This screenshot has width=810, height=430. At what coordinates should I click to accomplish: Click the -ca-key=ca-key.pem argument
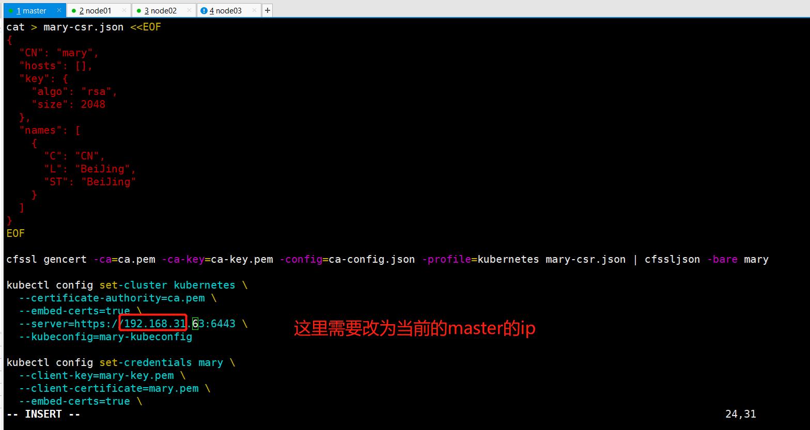point(217,259)
